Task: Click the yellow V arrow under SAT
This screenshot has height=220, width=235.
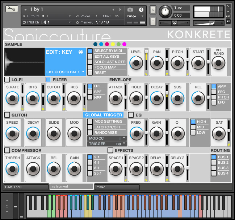Action: point(229,145)
